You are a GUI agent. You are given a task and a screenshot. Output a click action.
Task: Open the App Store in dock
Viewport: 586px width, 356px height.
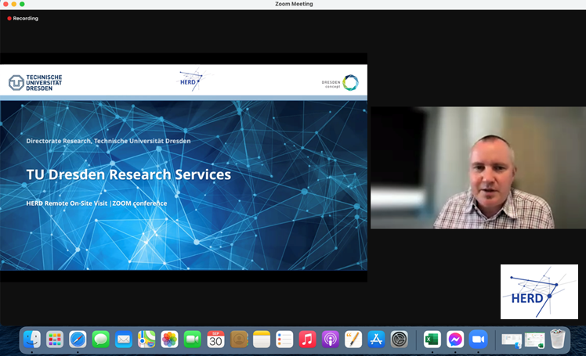click(x=376, y=340)
